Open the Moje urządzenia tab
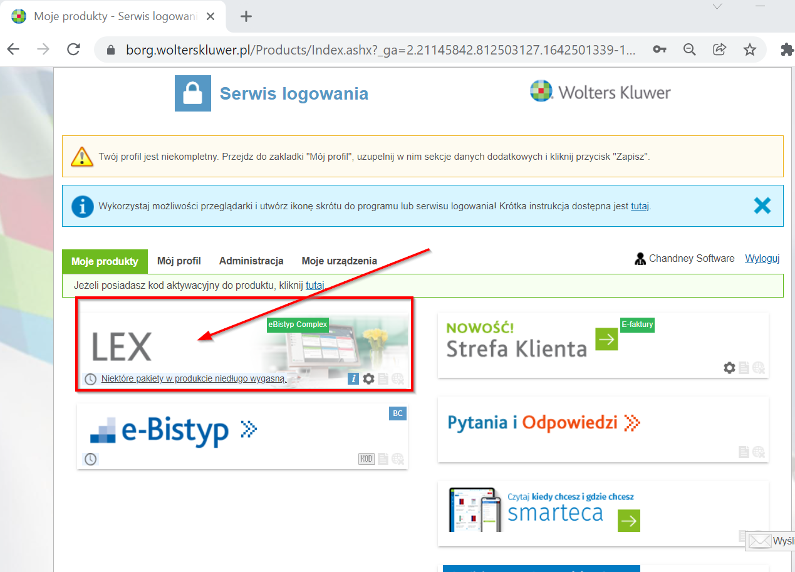The image size is (795, 572). point(340,261)
